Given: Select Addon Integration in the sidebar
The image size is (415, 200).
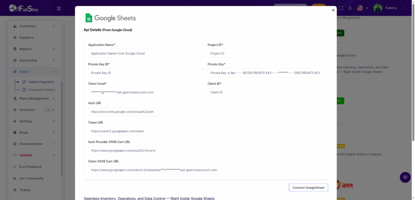Looking at the screenshot, I should pyautogui.click(x=41, y=82).
